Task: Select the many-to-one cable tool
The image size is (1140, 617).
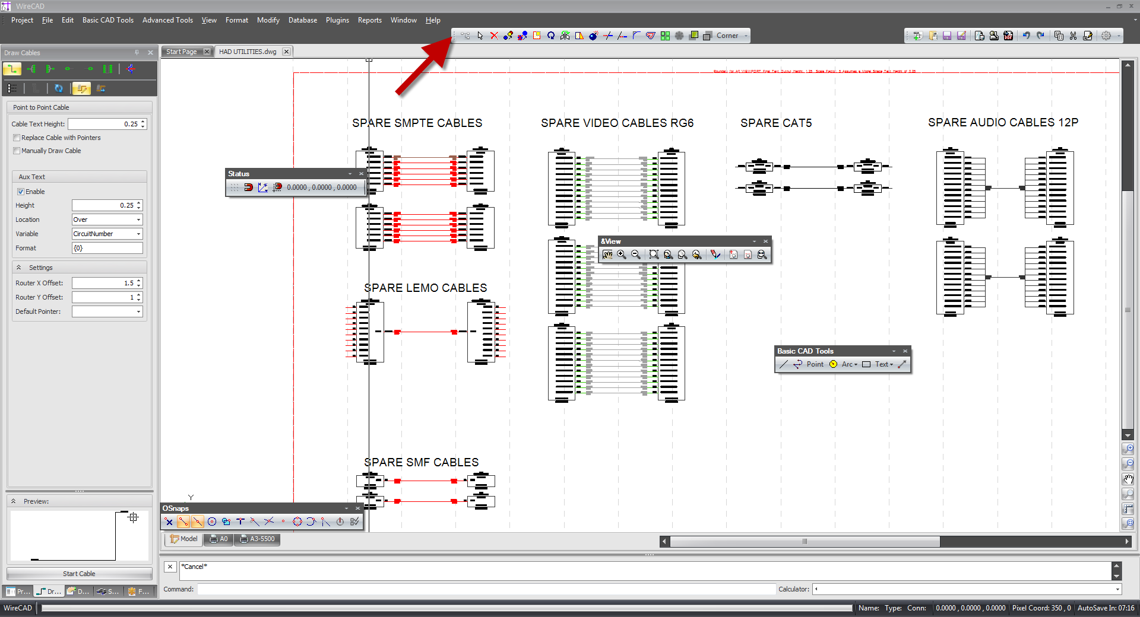Action: click(50, 69)
